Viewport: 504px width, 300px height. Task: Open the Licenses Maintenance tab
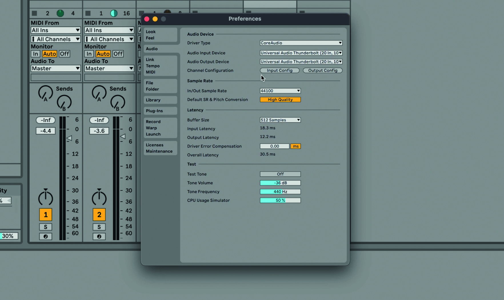pyautogui.click(x=160, y=148)
